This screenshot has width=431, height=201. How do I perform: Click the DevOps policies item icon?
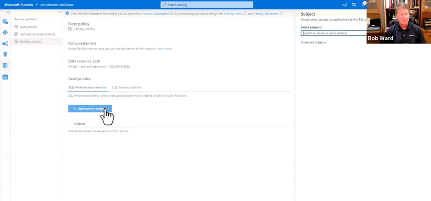(x=16, y=42)
